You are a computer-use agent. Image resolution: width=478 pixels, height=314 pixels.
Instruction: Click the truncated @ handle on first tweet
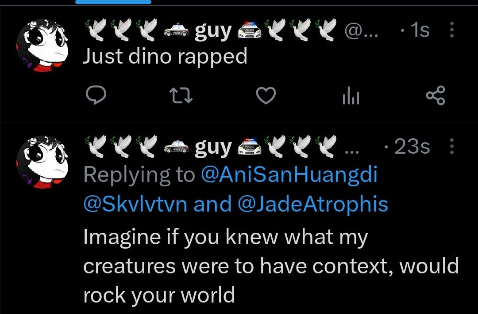coord(361,31)
